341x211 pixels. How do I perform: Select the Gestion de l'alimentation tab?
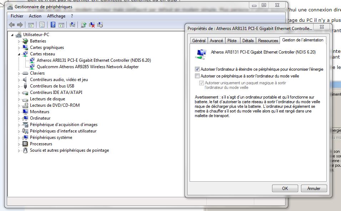point(303,40)
